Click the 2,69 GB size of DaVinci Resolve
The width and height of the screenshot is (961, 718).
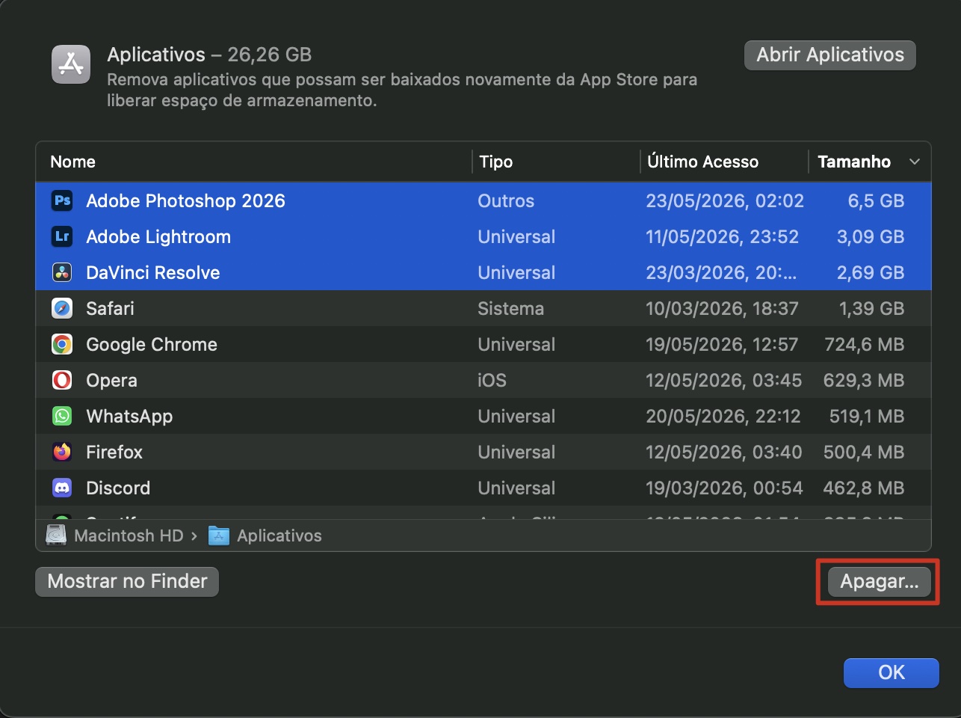coord(871,272)
